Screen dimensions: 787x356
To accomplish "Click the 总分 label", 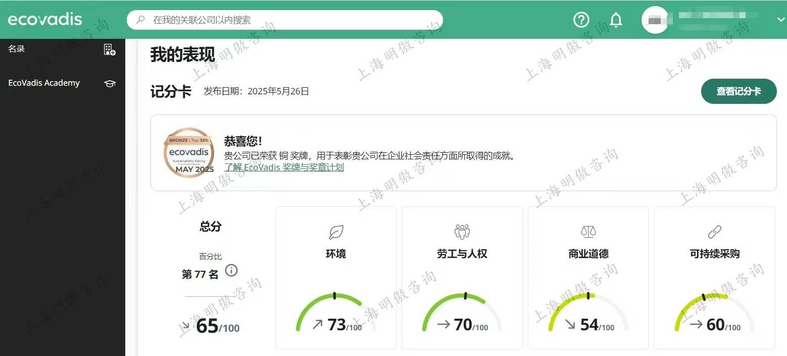I will [x=210, y=226].
